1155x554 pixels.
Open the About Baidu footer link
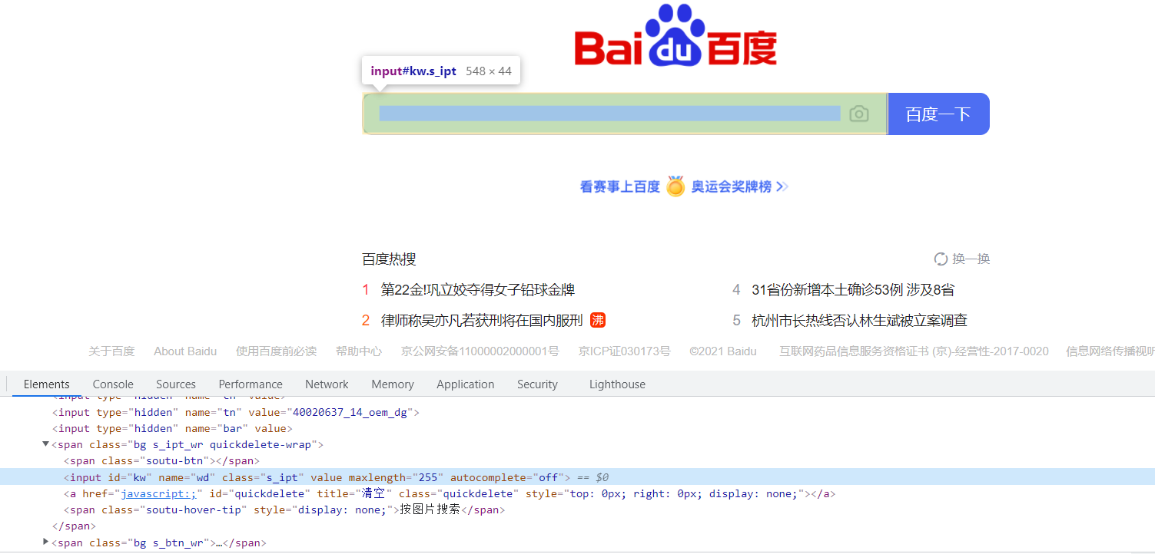click(185, 351)
